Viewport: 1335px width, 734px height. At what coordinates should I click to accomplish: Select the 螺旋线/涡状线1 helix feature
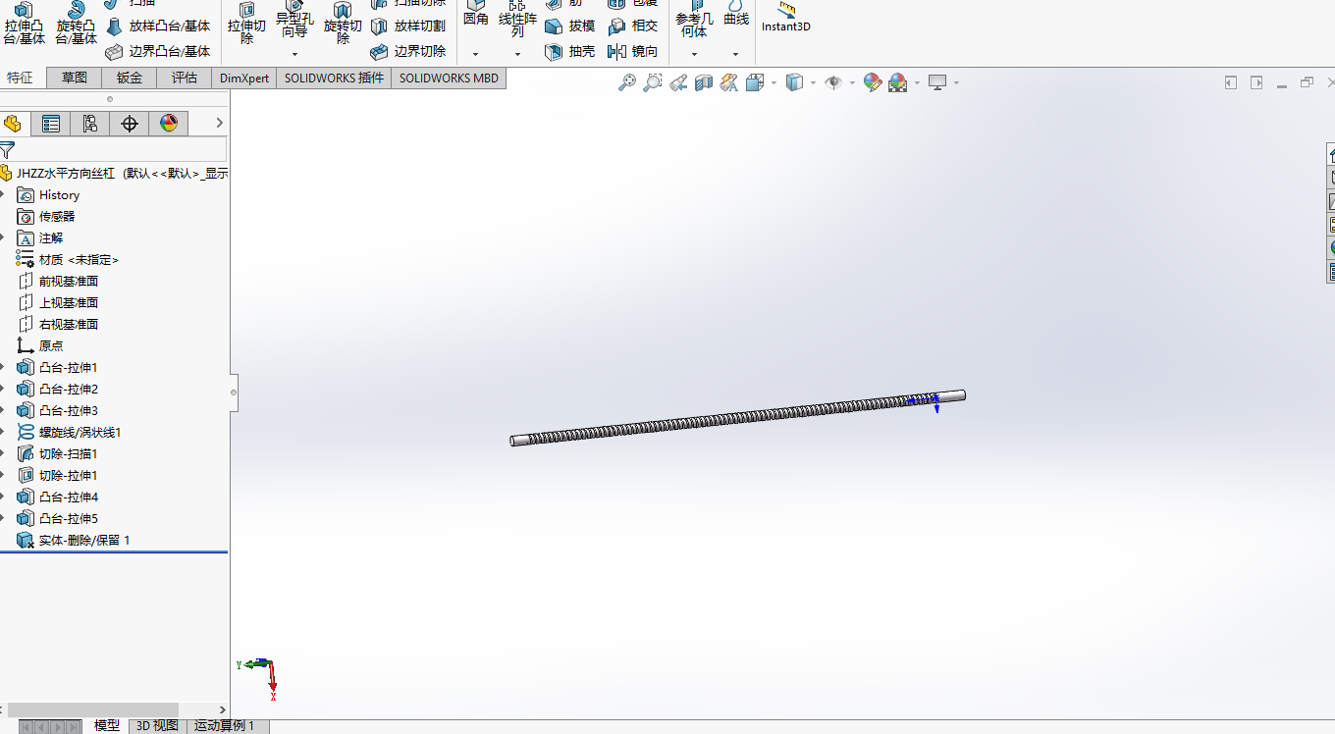coord(69,432)
